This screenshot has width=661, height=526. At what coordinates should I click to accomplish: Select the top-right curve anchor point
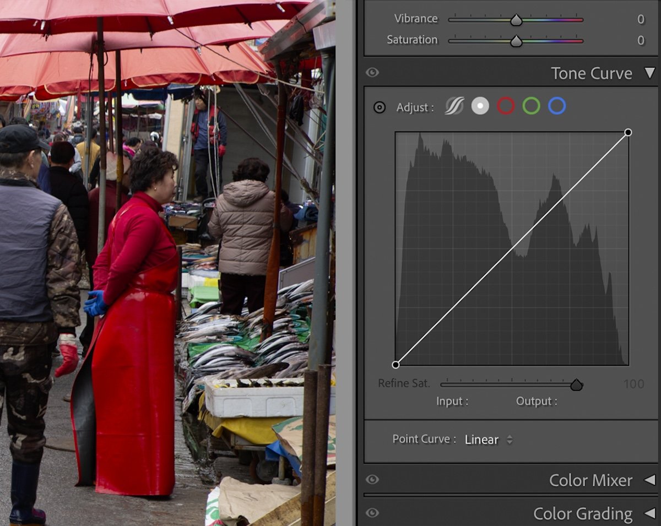628,132
